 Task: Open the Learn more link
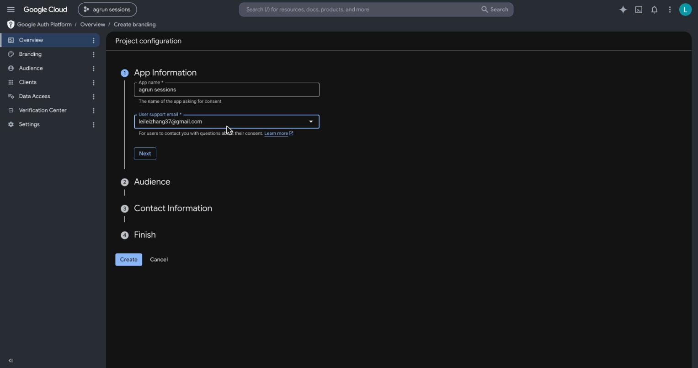(278, 133)
